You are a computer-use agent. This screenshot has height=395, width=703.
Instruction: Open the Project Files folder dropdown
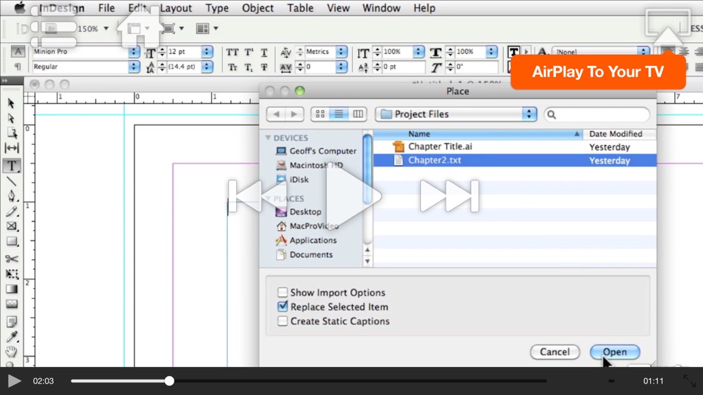(456, 115)
